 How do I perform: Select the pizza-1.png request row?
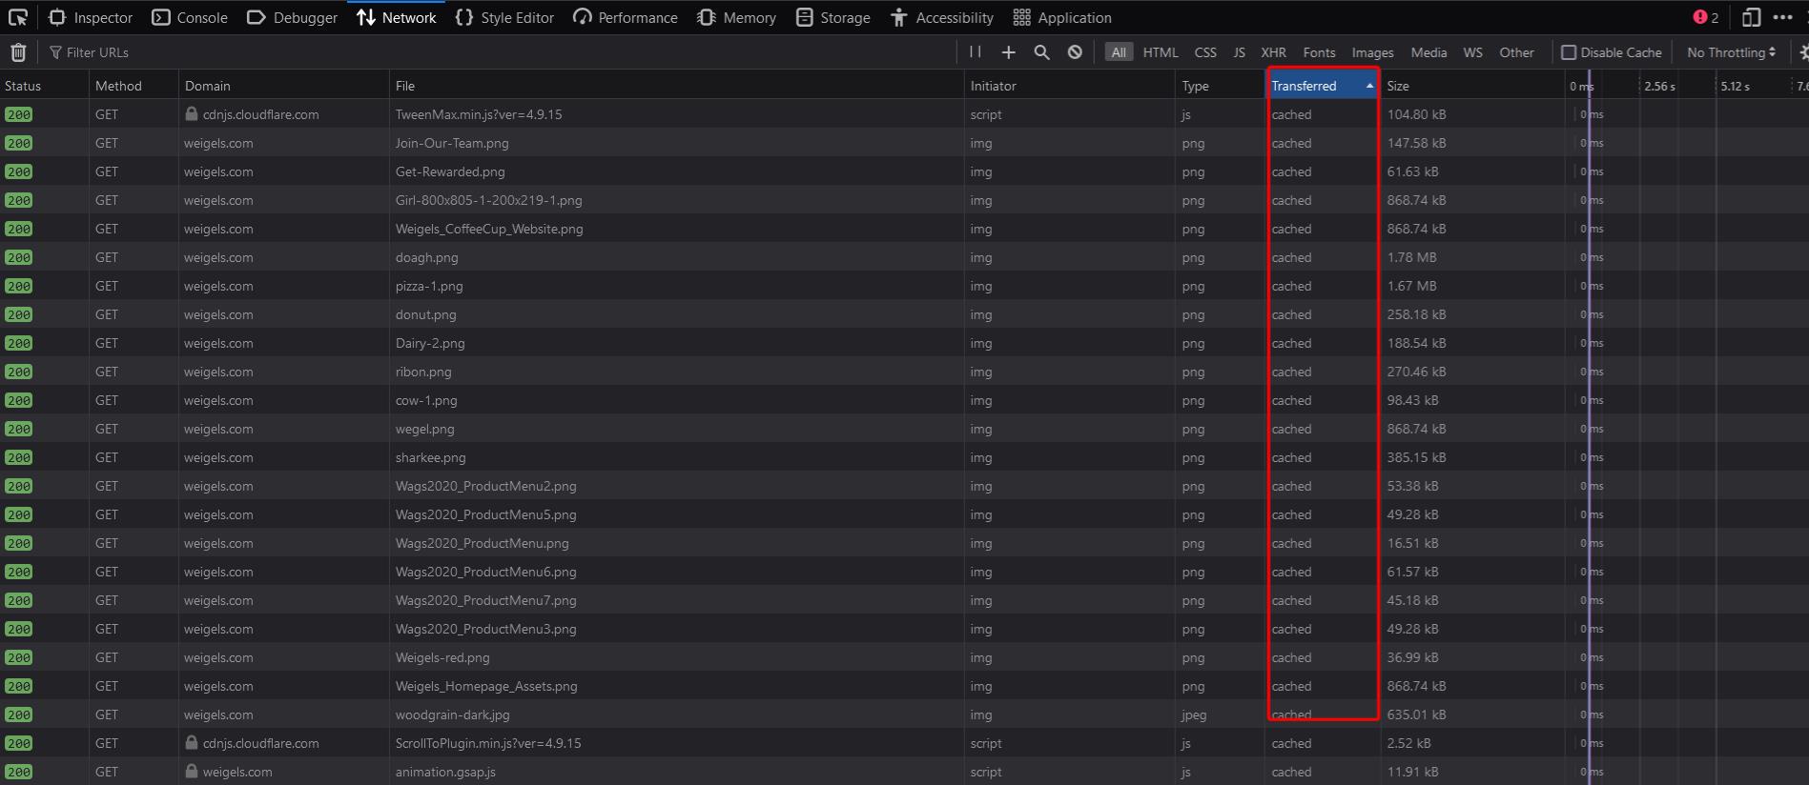click(x=429, y=286)
